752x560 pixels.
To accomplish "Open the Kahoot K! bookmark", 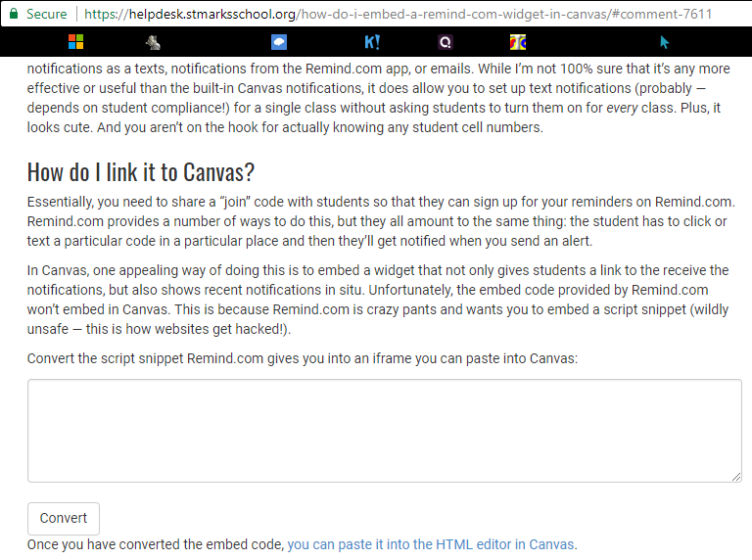I will [372, 42].
